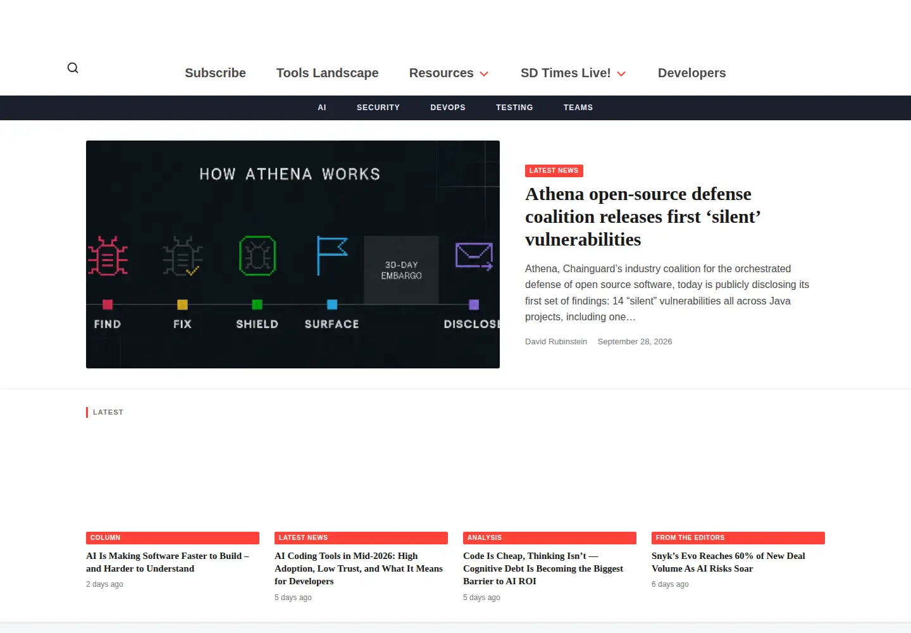Expand the SD Times Live! chevron
The width and height of the screenshot is (911, 633).
tap(621, 74)
